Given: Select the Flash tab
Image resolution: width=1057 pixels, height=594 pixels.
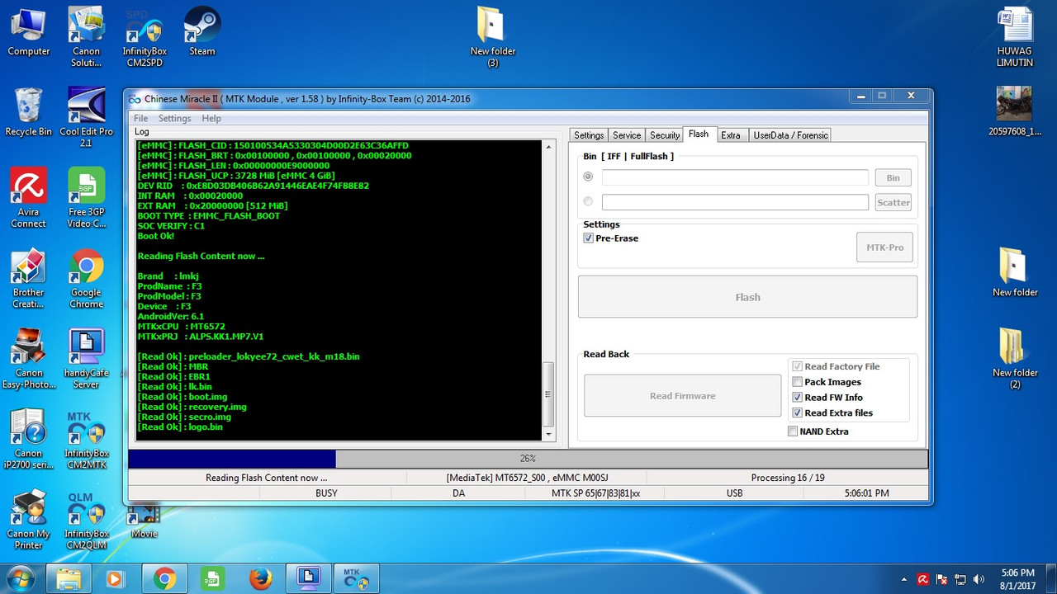Looking at the screenshot, I should (699, 134).
